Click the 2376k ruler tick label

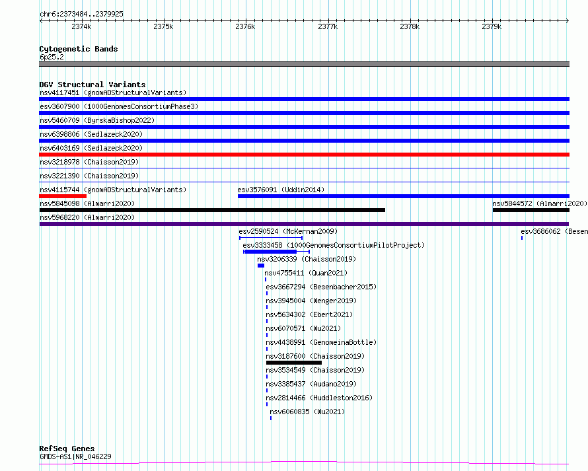coord(245,26)
